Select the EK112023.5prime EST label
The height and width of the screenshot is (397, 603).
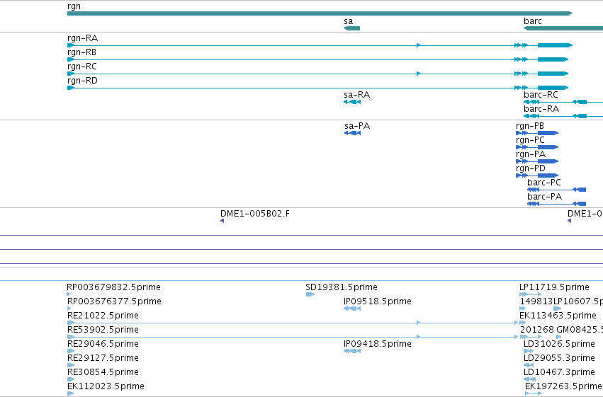[106, 386]
